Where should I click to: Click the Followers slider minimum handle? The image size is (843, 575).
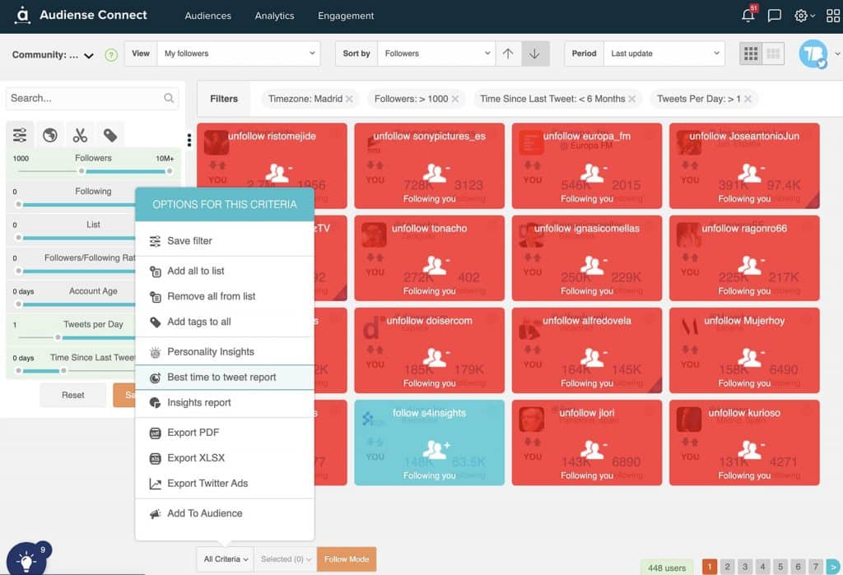point(82,171)
